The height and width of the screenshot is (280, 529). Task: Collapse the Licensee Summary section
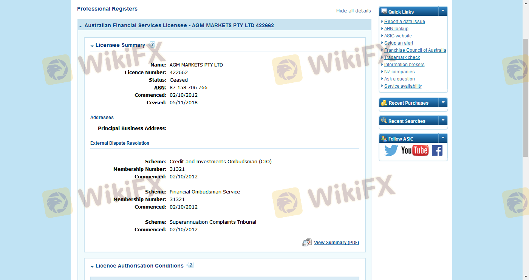(x=92, y=46)
